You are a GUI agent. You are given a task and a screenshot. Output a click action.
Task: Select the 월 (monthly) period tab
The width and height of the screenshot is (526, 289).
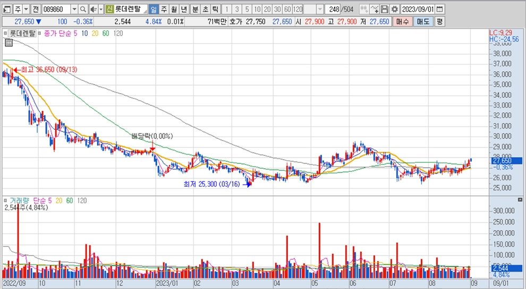tap(174, 10)
